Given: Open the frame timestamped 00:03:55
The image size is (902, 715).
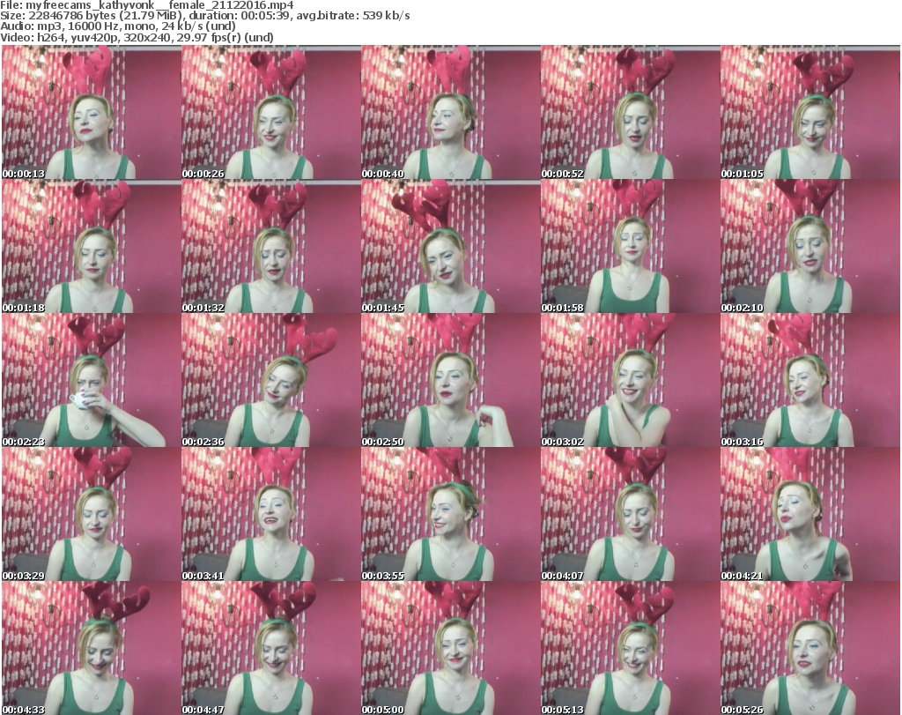Looking at the screenshot, I should click(449, 515).
